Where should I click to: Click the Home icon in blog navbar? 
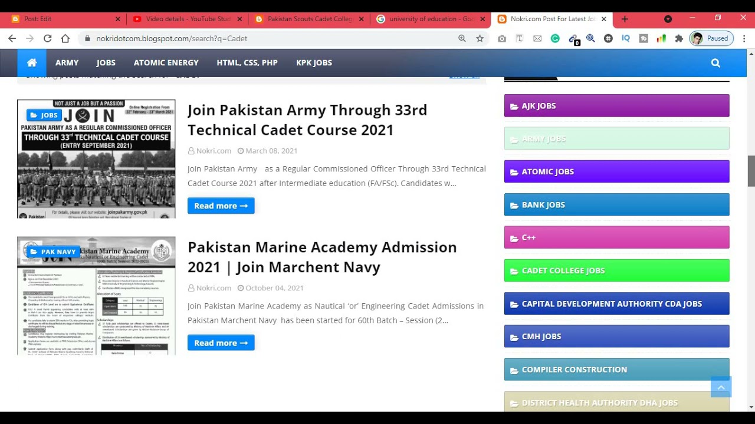tap(32, 62)
